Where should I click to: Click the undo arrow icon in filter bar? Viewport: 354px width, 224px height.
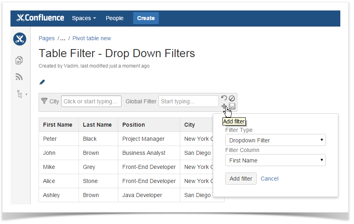[x=224, y=98]
